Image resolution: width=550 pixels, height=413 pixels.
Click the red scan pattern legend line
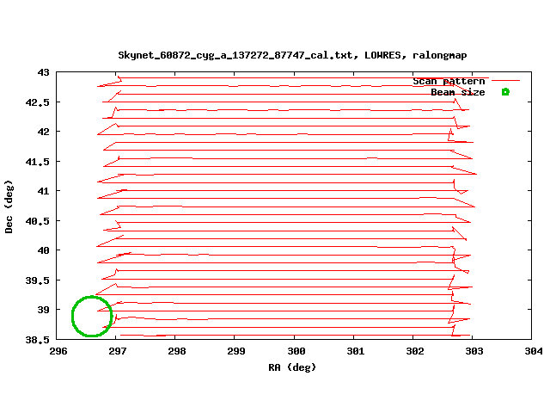point(505,80)
